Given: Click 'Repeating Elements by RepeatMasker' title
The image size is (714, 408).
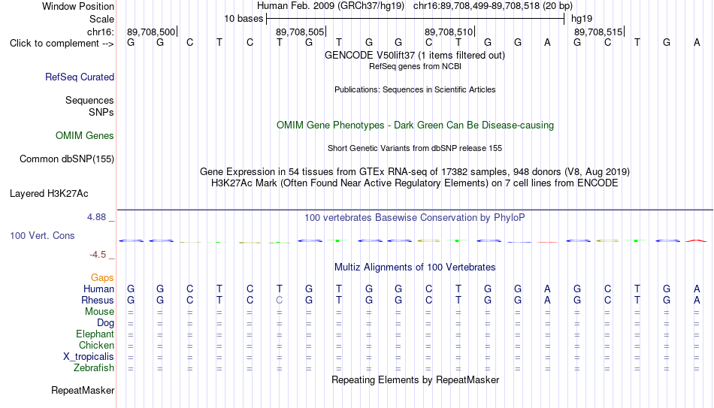Looking at the screenshot, I should click(x=415, y=379).
